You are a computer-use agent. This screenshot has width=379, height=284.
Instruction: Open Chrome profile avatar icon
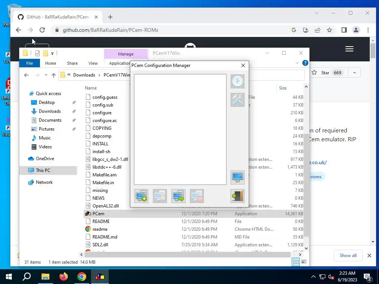356,30
